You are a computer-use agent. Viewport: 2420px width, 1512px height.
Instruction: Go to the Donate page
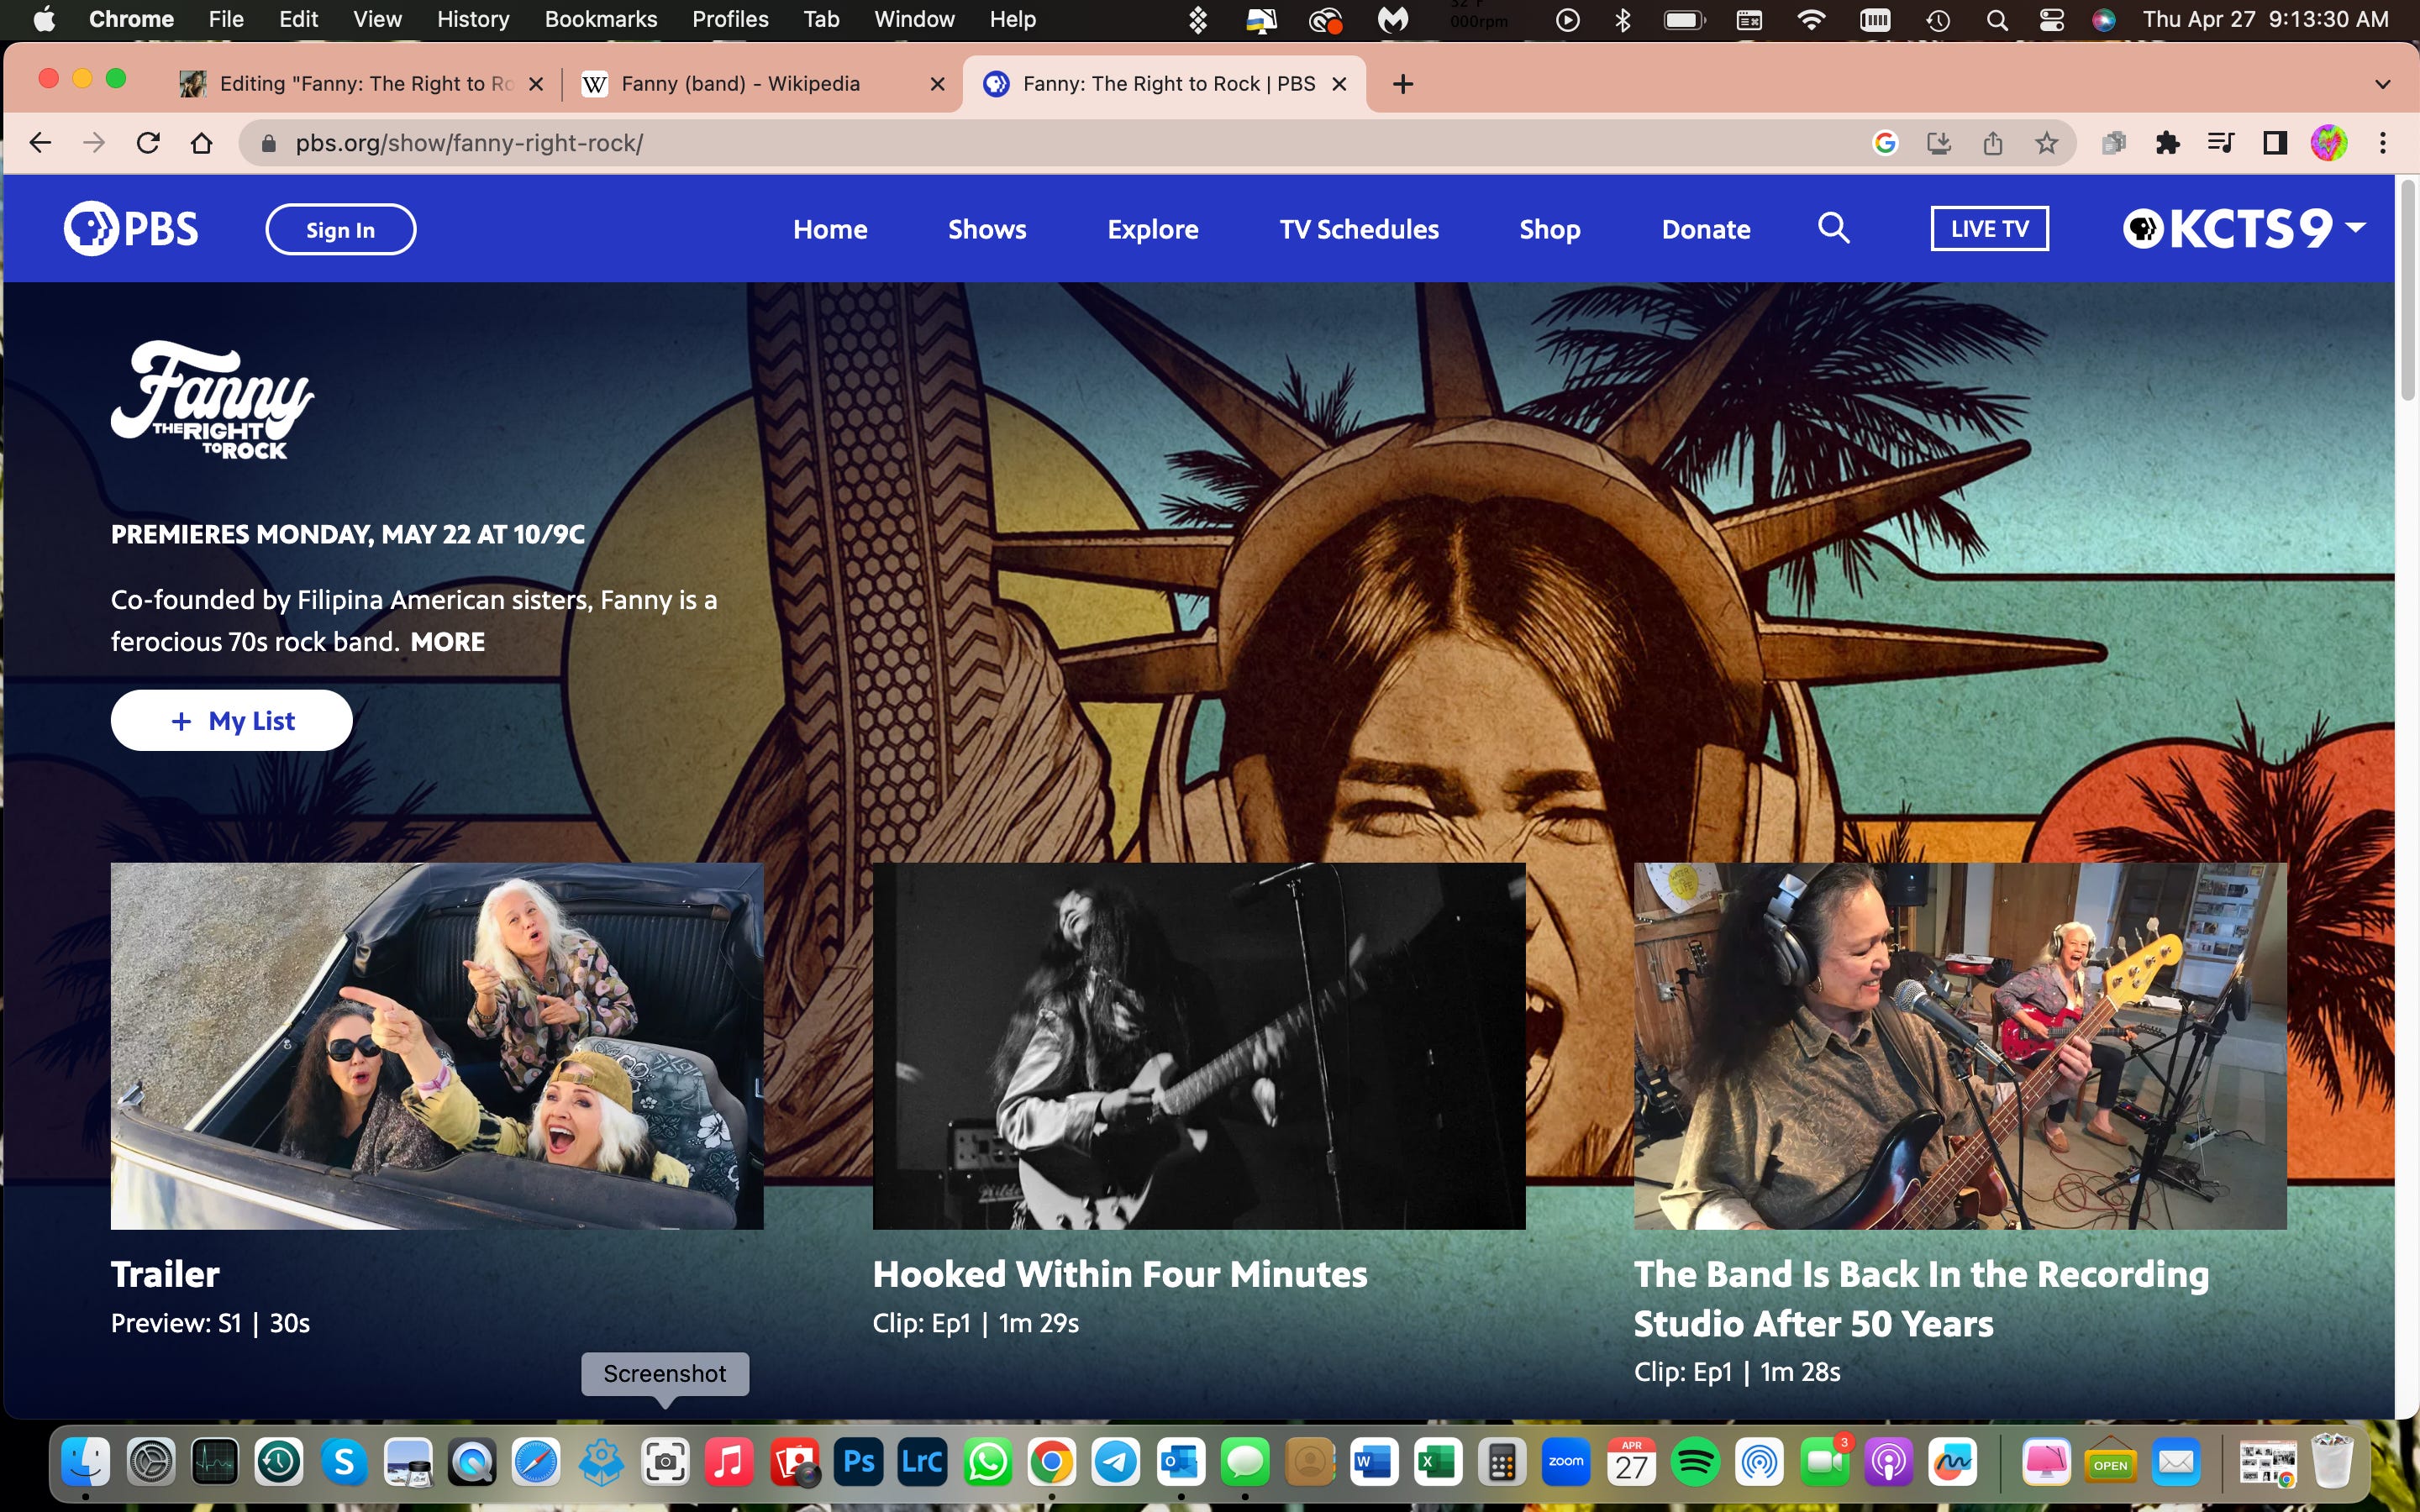pos(1706,229)
